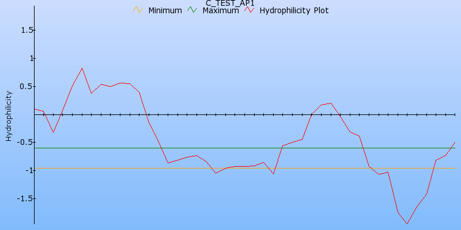Screen dimensions: 461x230
Task: Click the red Hydrophilicity Plot legend icon
Action: (x=249, y=10)
